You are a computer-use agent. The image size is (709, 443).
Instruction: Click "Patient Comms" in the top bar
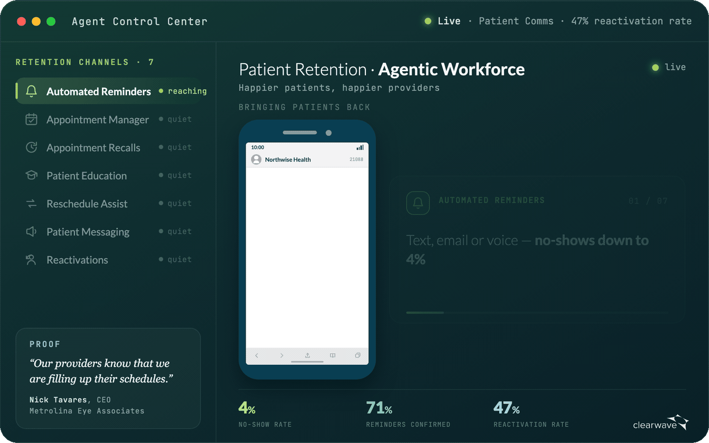pyautogui.click(x=516, y=21)
